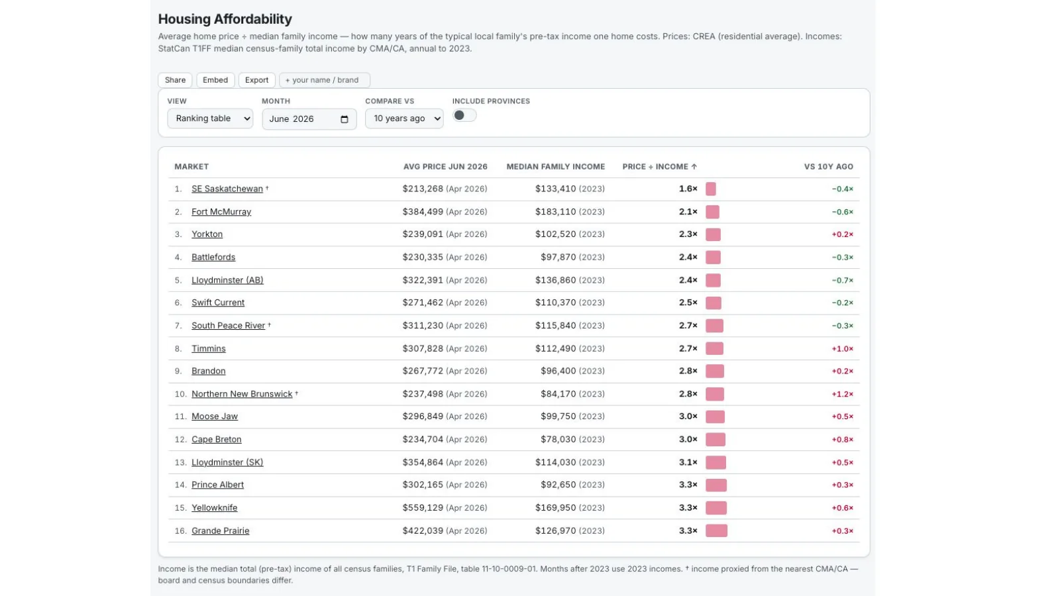Open the calendar picker icon in Month field
This screenshot has height=596, width=1060.
(344, 119)
